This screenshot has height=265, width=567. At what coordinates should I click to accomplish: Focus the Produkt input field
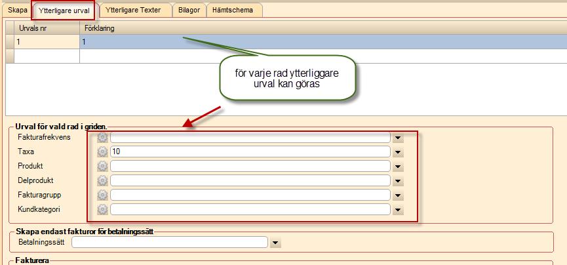[x=250, y=166]
